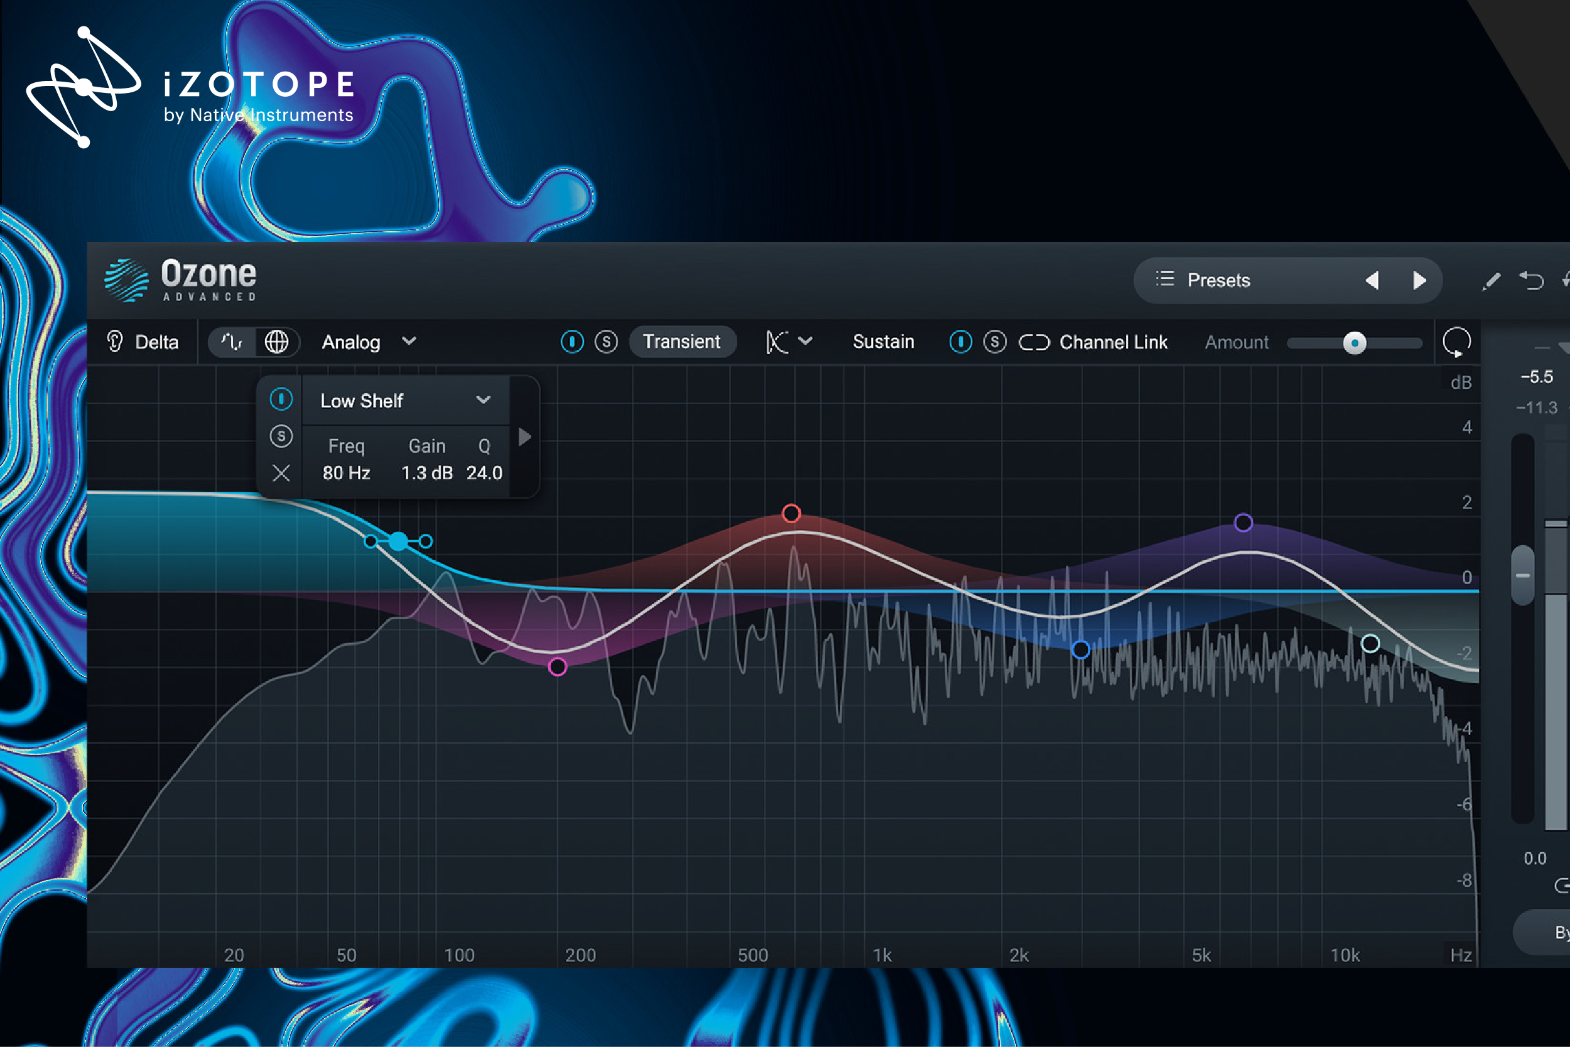Click the 24.0 Q value

(x=484, y=473)
